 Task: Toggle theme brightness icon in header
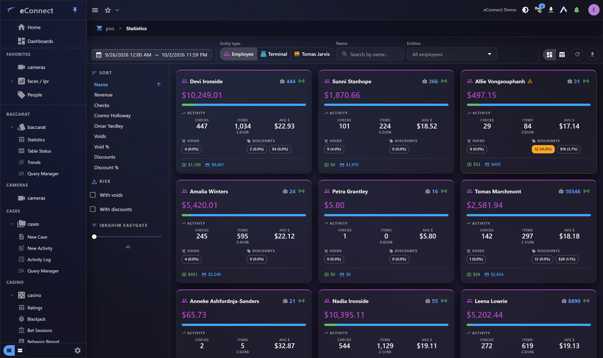pyautogui.click(x=525, y=10)
